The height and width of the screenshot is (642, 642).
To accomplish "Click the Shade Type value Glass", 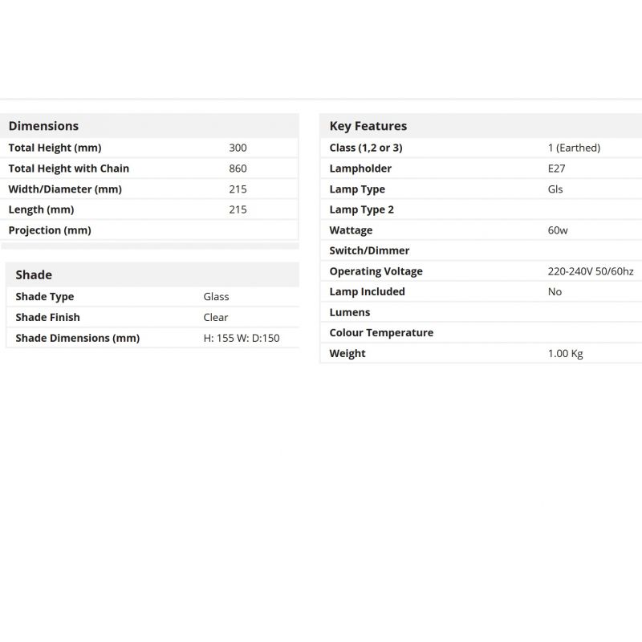I will point(216,297).
